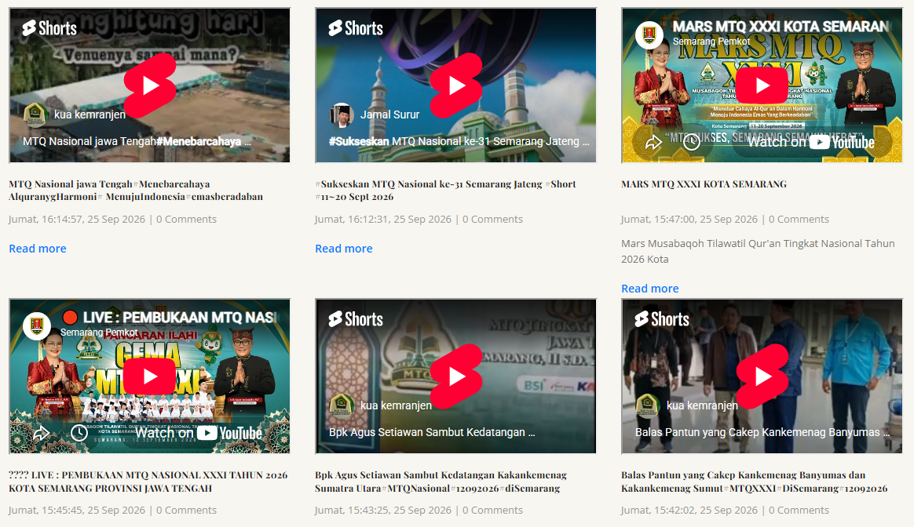
Task: View comments on the 15:45:45 post
Action: pyautogui.click(x=187, y=510)
